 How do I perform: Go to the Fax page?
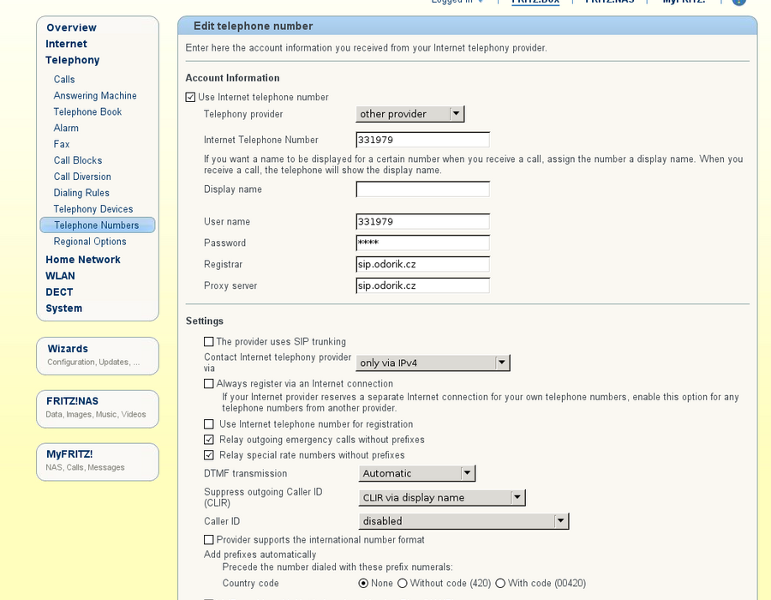pyautogui.click(x=62, y=144)
